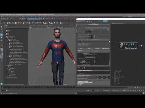
Task: Click the wide button below the sliders
Action: point(94,40)
